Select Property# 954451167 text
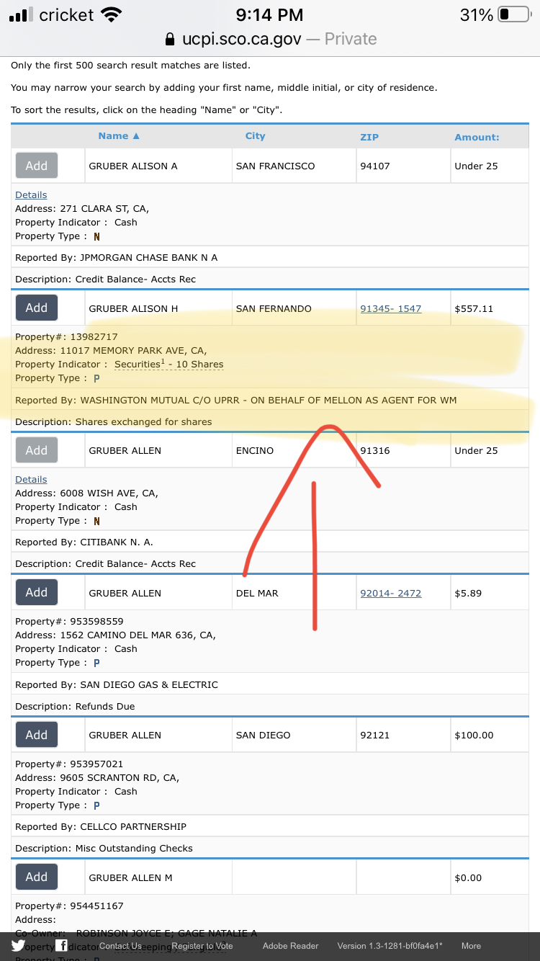540x961 pixels. coord(69,906)
